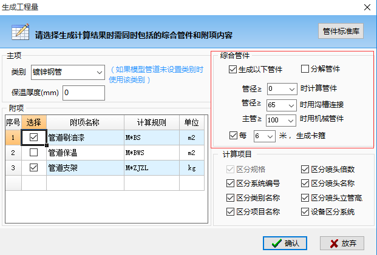Open the 时用沟槽连接 diameter dropdown
The image size is (377, 255).
tap(291, 104)
